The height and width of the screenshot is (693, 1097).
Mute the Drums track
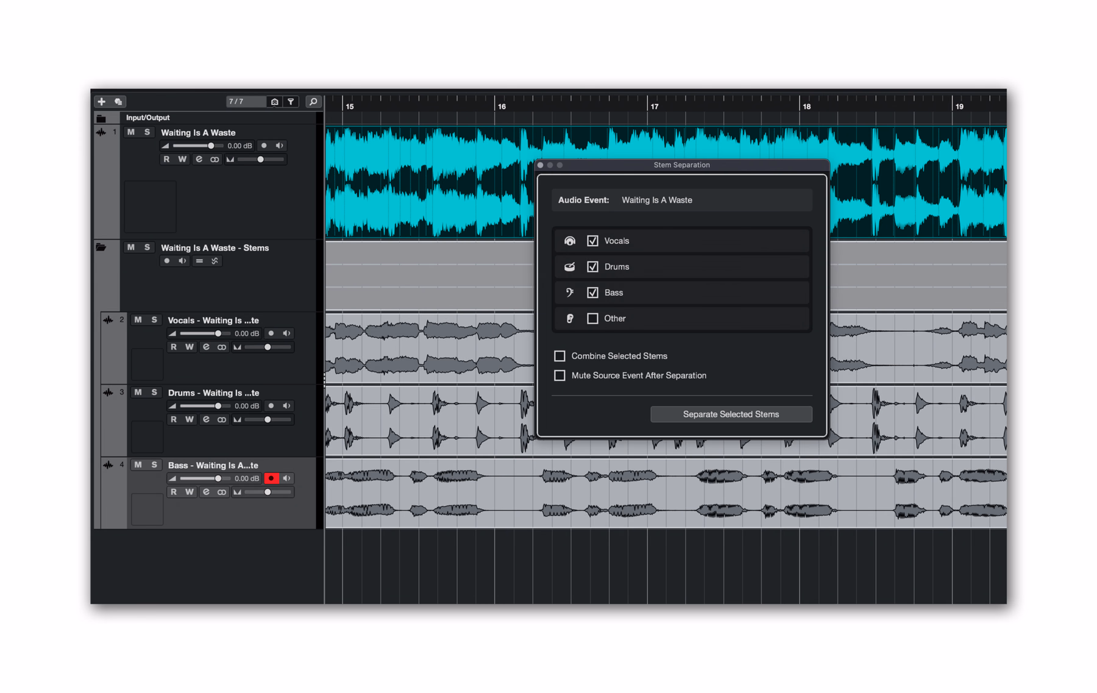click(x=138, y=393)
